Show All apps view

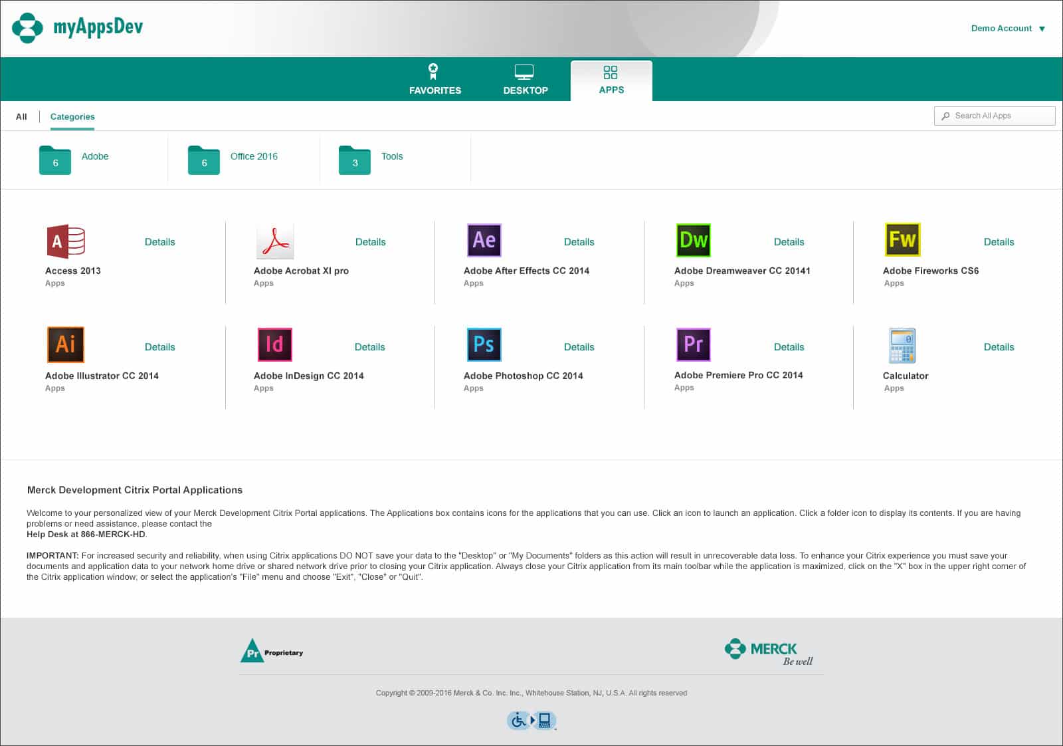coord(21,116)
